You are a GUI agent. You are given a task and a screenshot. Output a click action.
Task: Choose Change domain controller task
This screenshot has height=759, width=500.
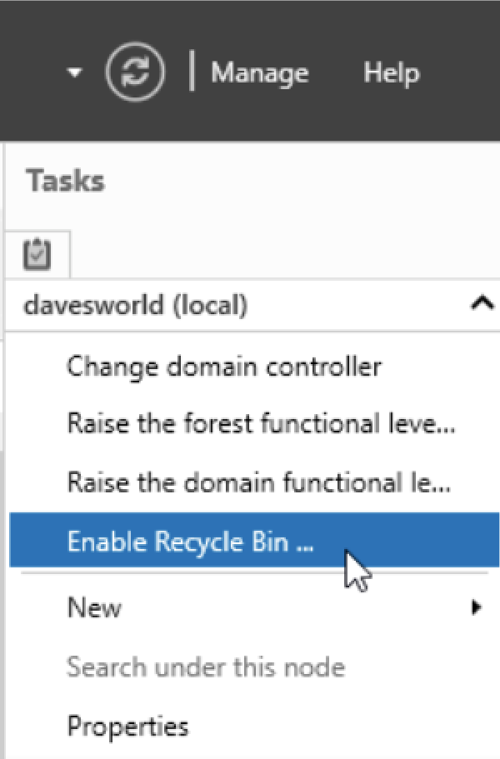pyautogui.click(x=224, y=367)
